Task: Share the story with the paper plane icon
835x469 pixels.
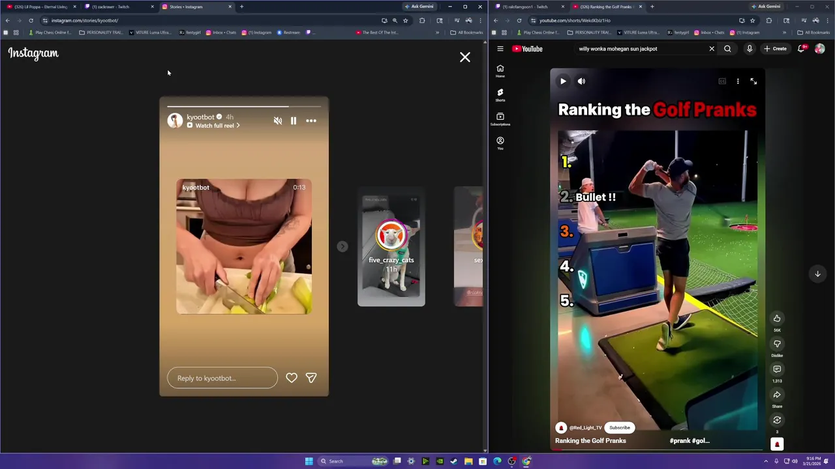Action: point(311,378)
